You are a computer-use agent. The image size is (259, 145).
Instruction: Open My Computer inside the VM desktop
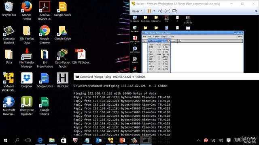tap(135, 19)
